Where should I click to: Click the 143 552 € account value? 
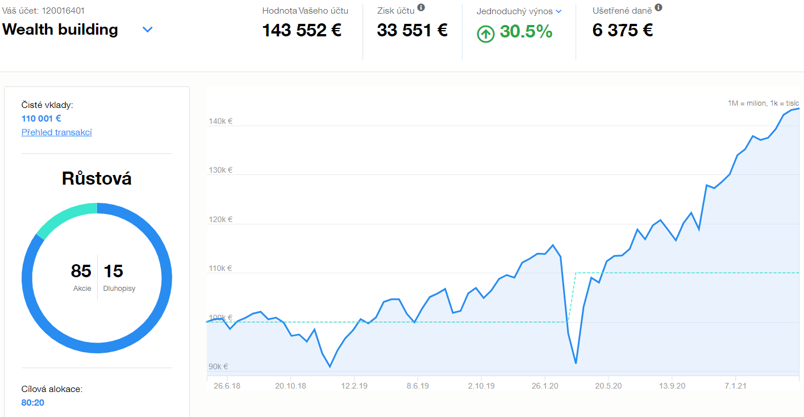click(302, 30)
